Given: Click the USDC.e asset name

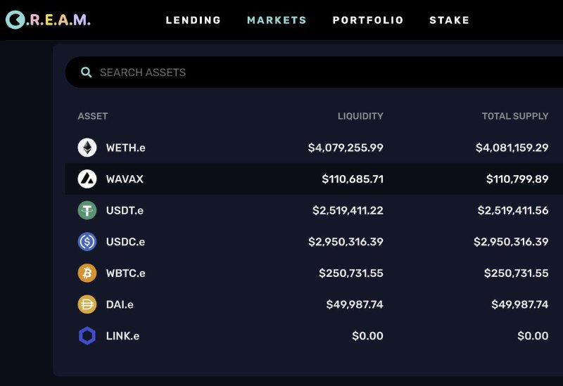Looking at the screenshot, I should click(125, 242).
